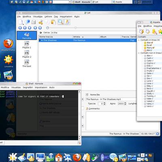Sort by Album column header
162x162 pixels.
110,37
